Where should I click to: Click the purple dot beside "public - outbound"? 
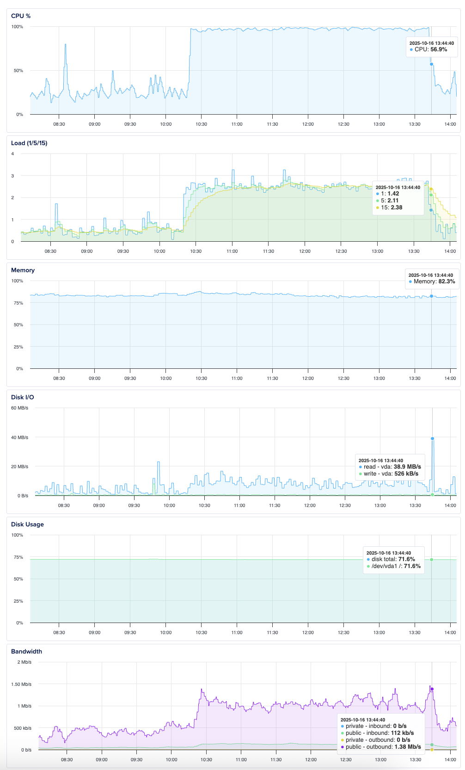tap(343, 746)
